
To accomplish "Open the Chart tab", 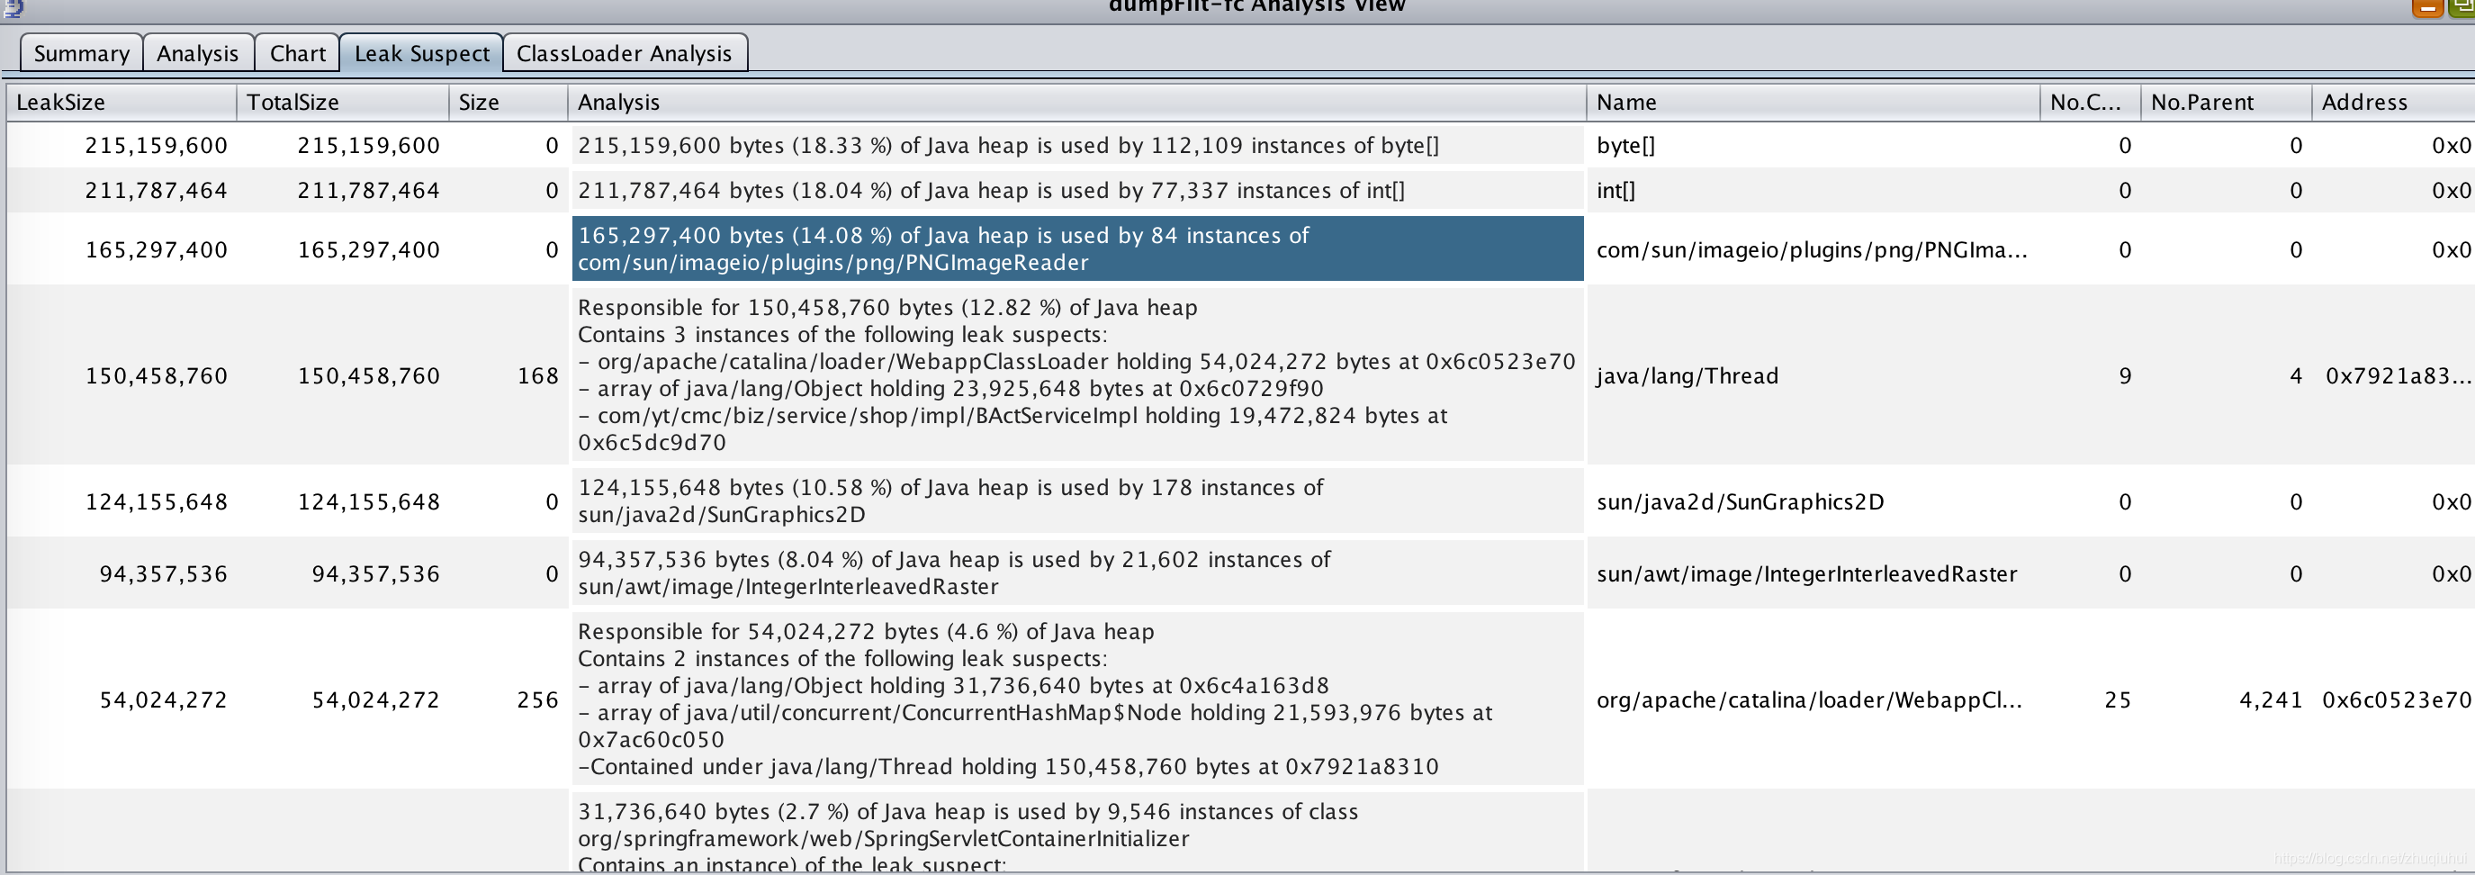I will pyautogui.click(x=298, y=53).
